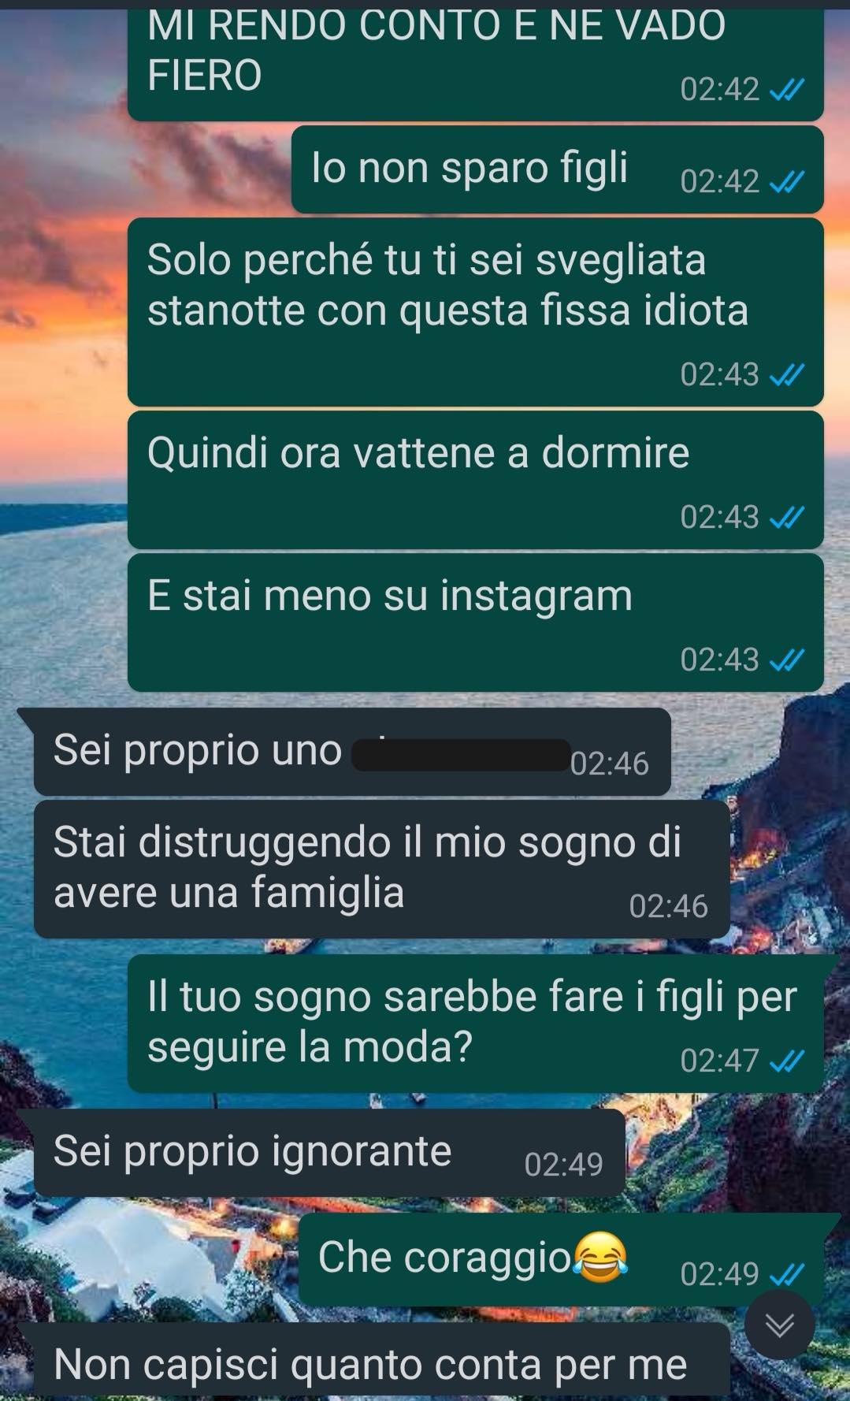Tap the 02:49 timestamp on 'Sei proprio ignorante'
850x1401 pixels.
pos(563,1165)
